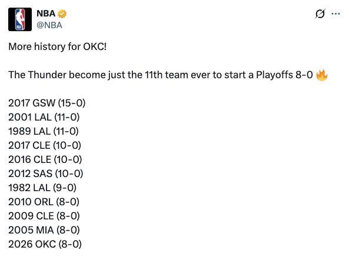Select the 2016 CLE (10-0) line

(x=45, y=159)
